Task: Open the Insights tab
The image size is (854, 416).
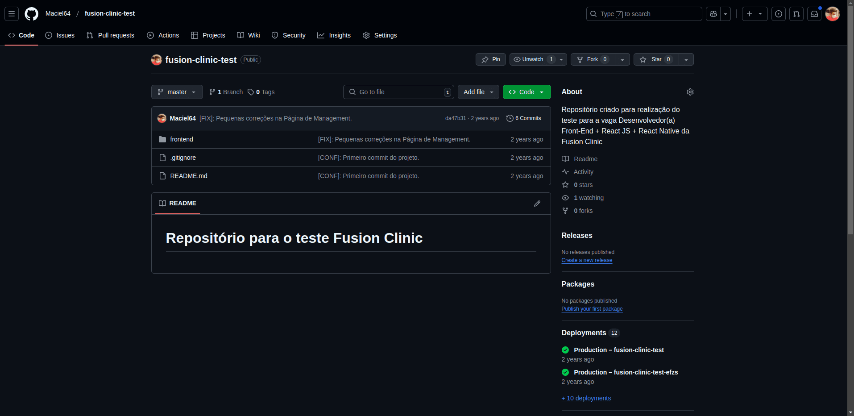Action: (334, 35)
